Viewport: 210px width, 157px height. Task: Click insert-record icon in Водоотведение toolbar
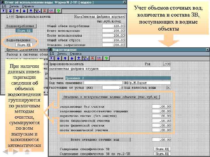[85, 58]
